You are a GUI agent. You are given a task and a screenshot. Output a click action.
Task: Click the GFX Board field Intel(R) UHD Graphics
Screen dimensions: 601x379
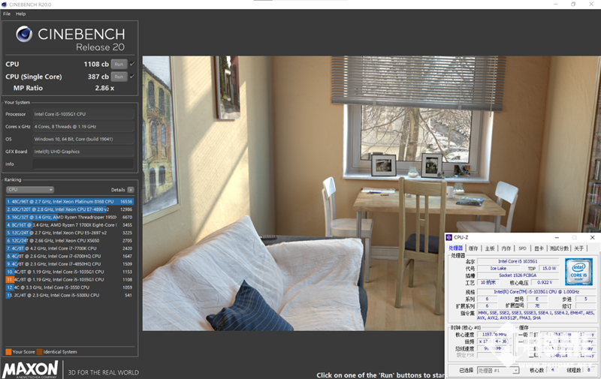point(83,152)
